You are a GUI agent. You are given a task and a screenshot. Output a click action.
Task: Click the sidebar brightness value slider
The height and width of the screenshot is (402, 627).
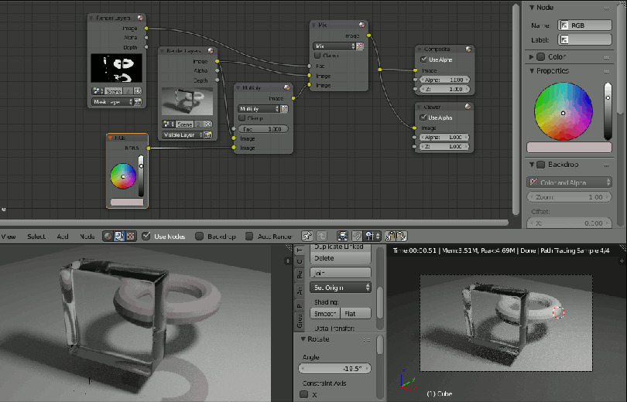(608, 111)
